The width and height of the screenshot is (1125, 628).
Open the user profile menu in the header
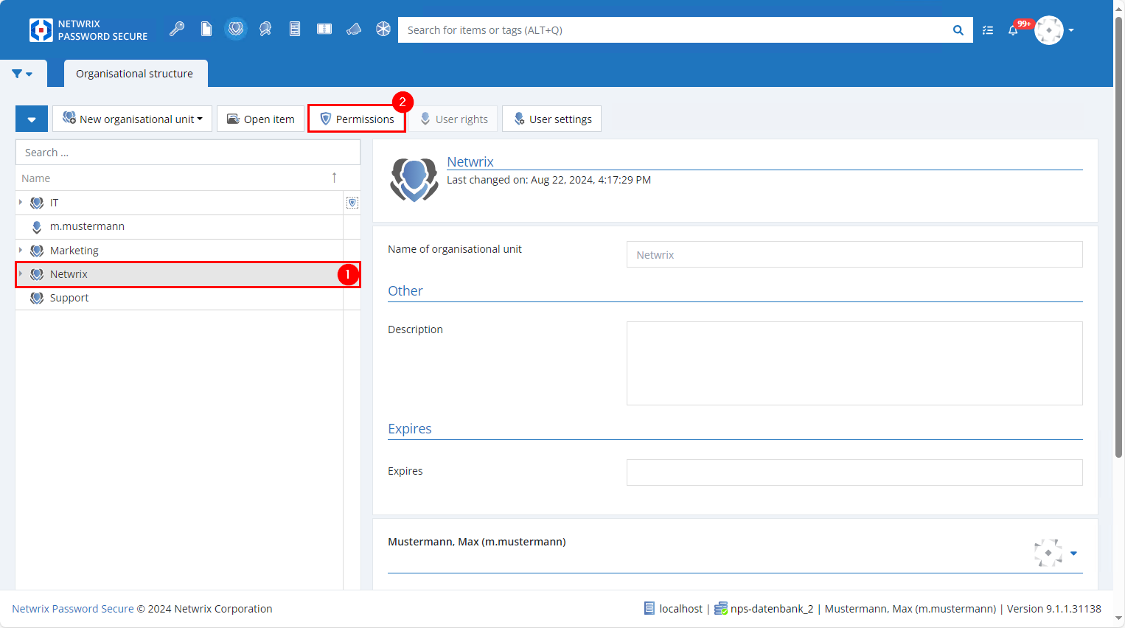coord(1054,30)
